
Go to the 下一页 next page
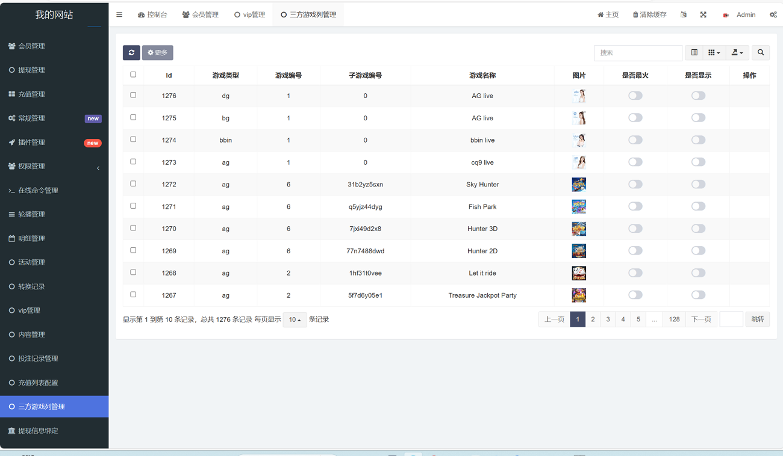[x=700, y=319]
